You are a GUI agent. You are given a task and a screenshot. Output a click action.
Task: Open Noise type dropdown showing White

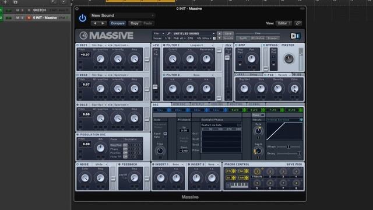[101, 164]
